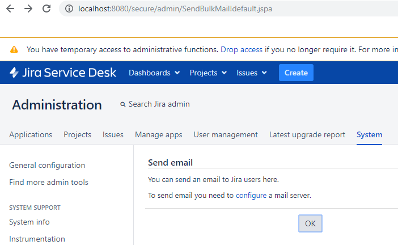Open General configuration in sidebar
The width and height of the screenshot is (398, 245).
coord(47,165)
